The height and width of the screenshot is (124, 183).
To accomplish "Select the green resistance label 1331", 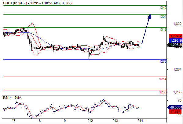I will pyautogui.click(x=163, y=16).
